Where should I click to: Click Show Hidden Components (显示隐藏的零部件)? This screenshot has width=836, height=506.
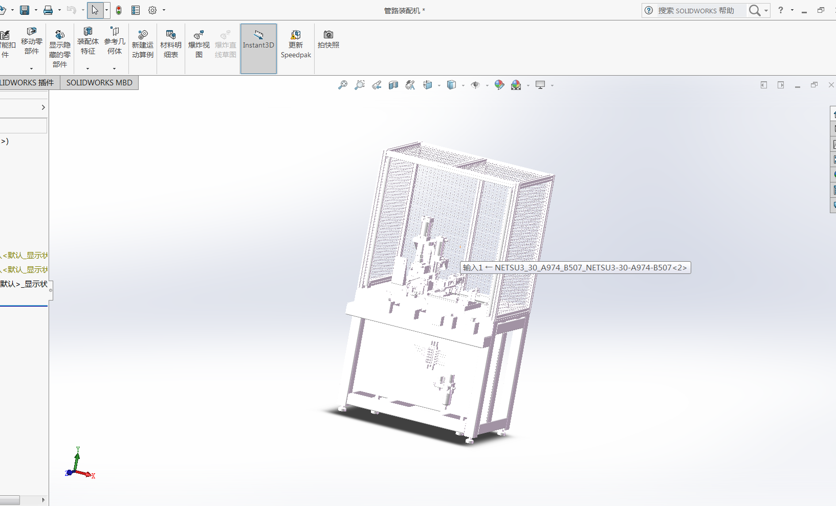pos(60,49)
